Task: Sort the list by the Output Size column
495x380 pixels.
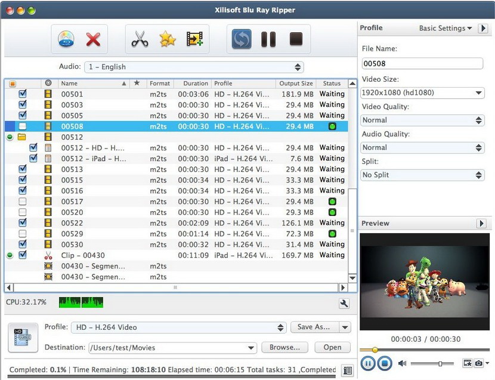Action: tap(296, 84)
